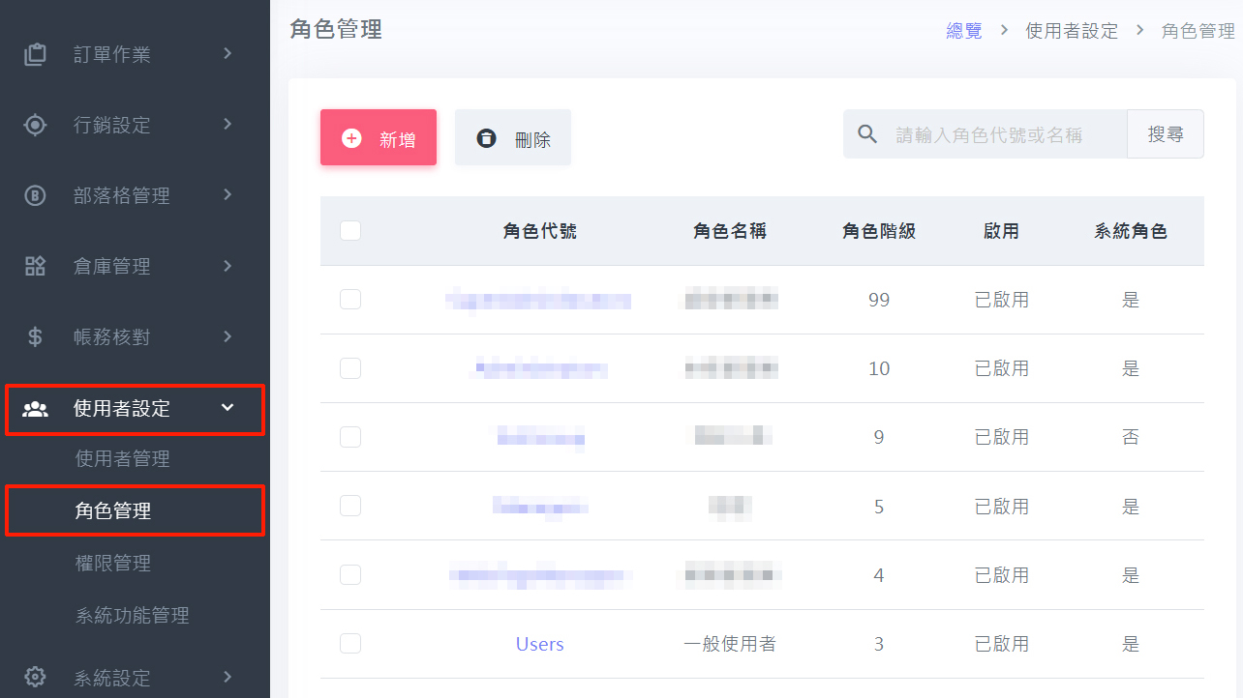
Task: Click the 行銷設定 target icon
Action: click(35, 125)
